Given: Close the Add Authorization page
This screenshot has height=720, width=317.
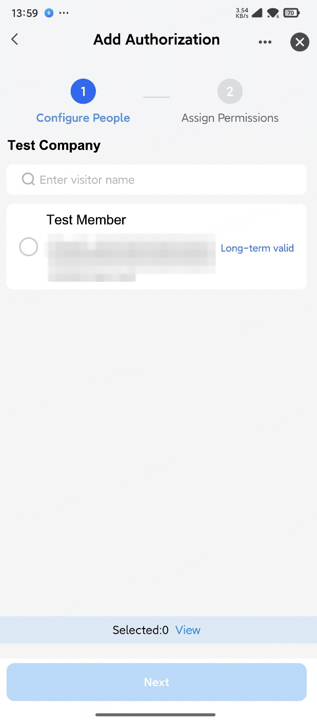Looking at the screenshot, I should point(300,42).
